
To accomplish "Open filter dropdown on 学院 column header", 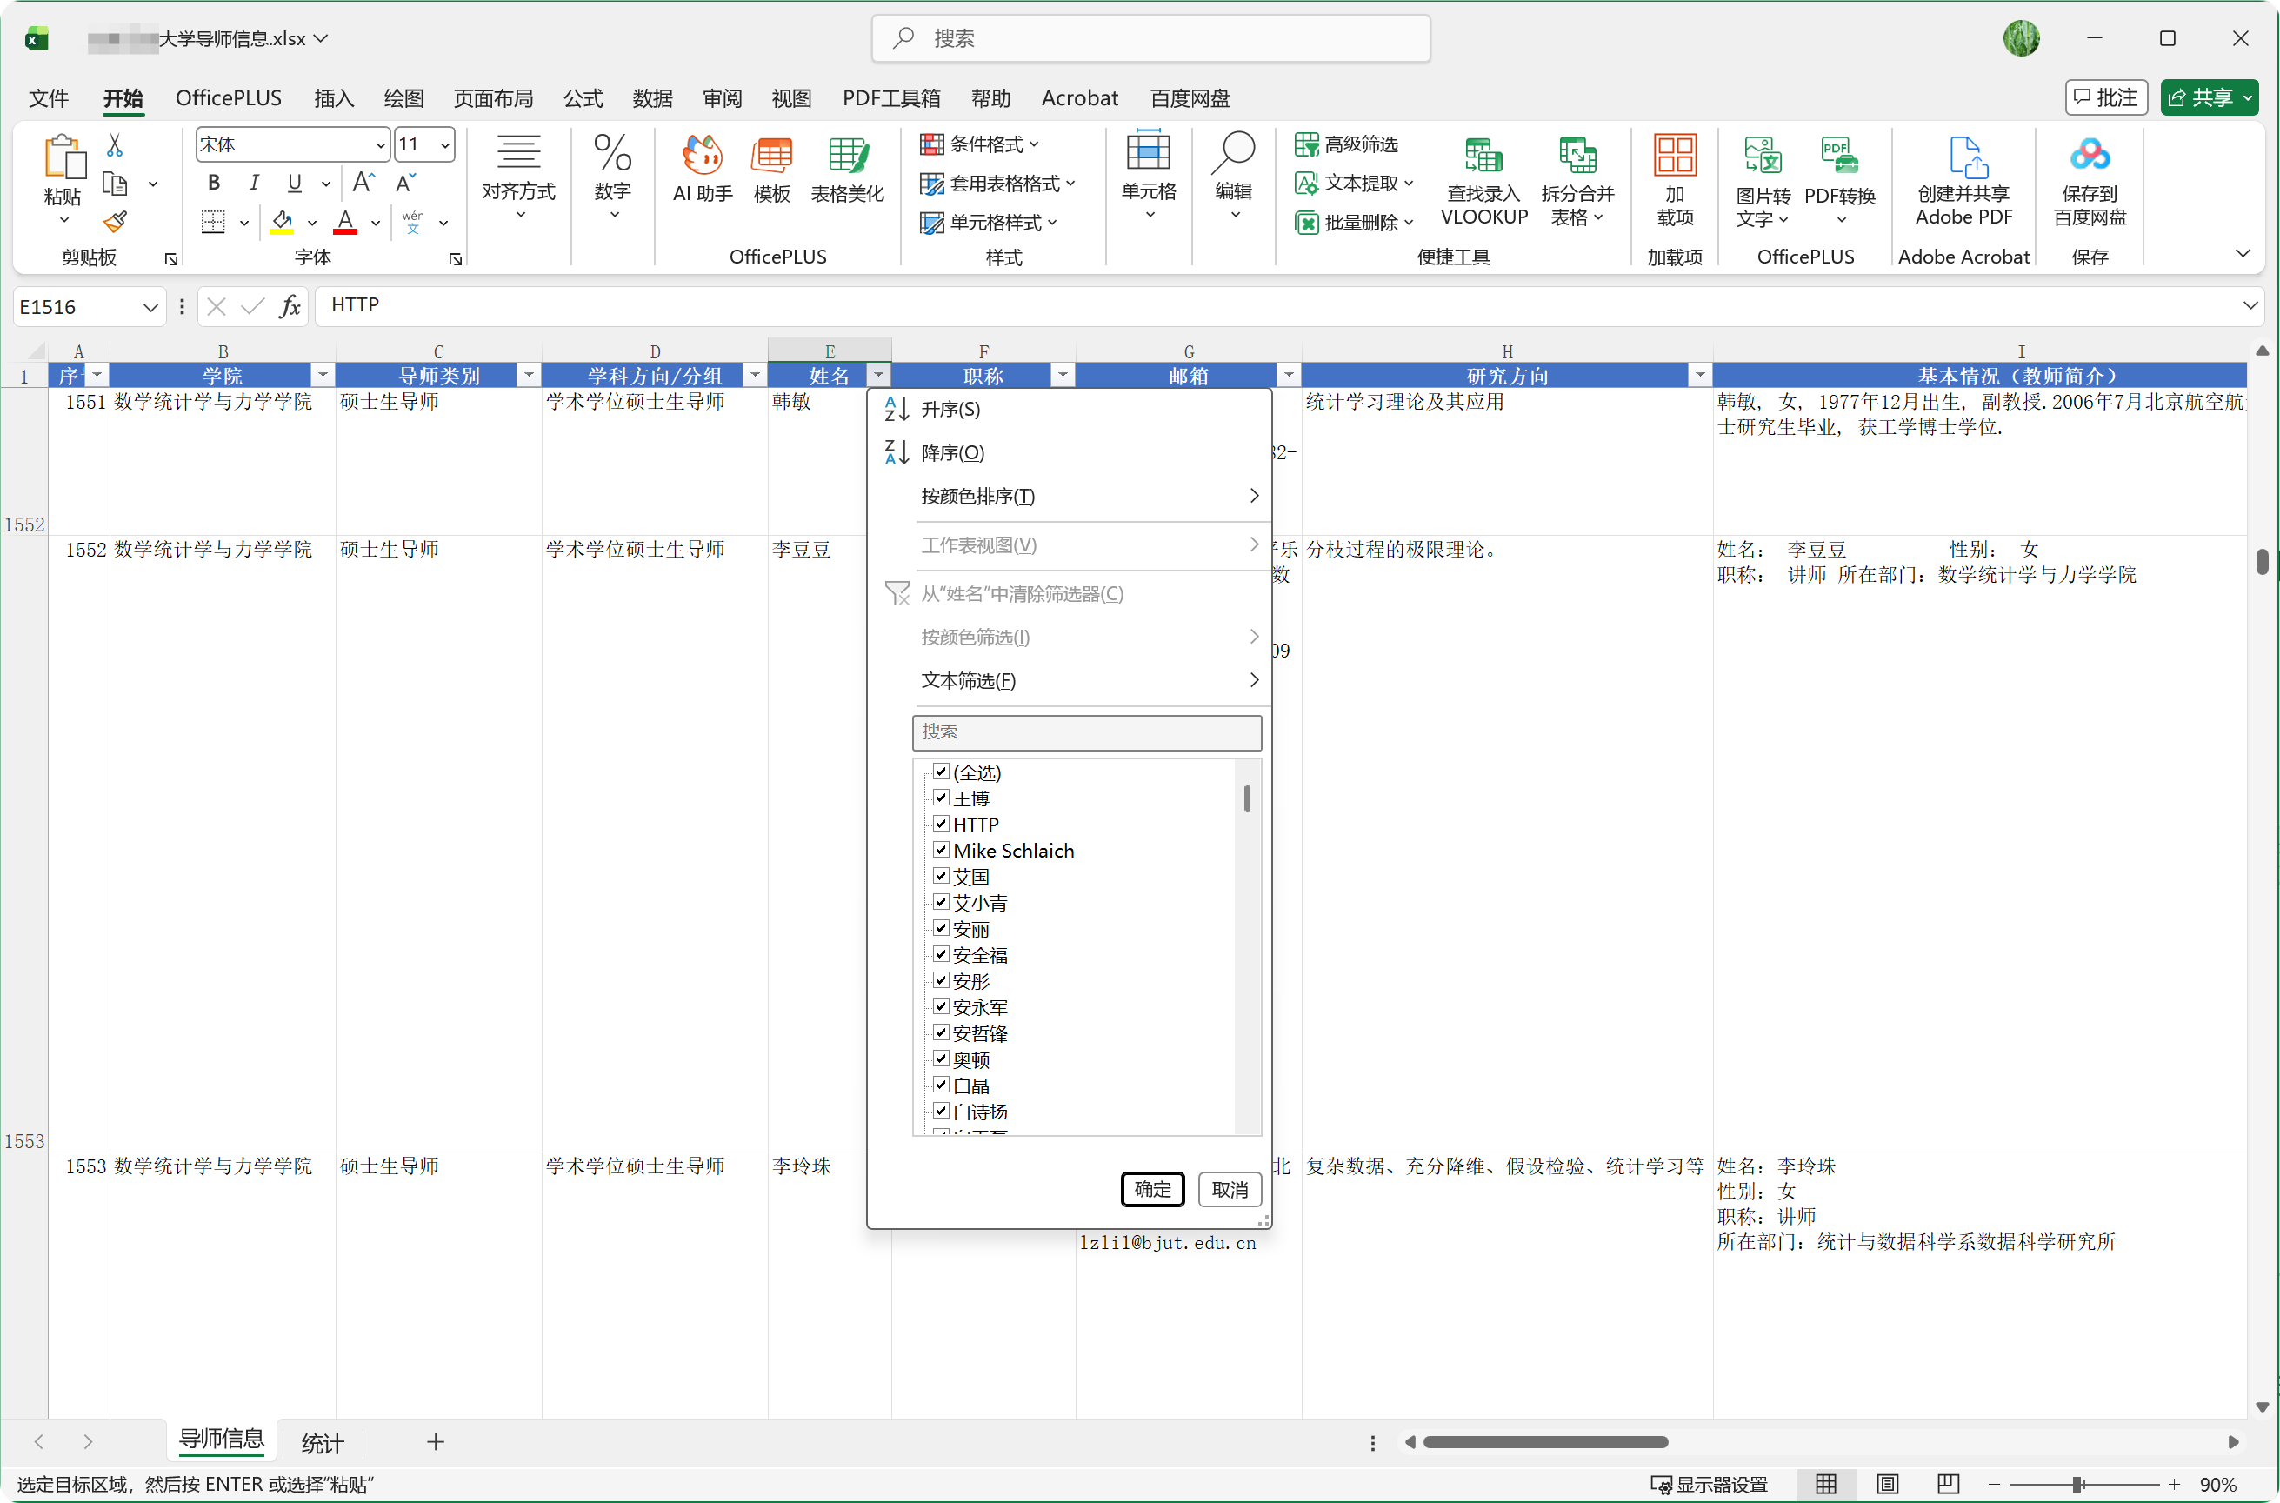I will click(323, 375).
